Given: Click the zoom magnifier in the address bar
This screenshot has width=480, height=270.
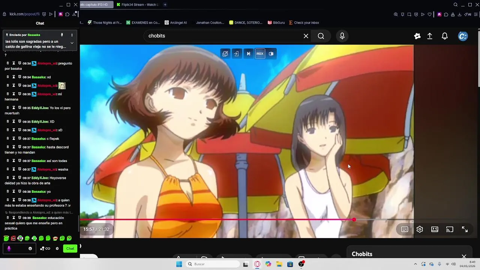Looking at the screenshot, I should tap(396, 14).
